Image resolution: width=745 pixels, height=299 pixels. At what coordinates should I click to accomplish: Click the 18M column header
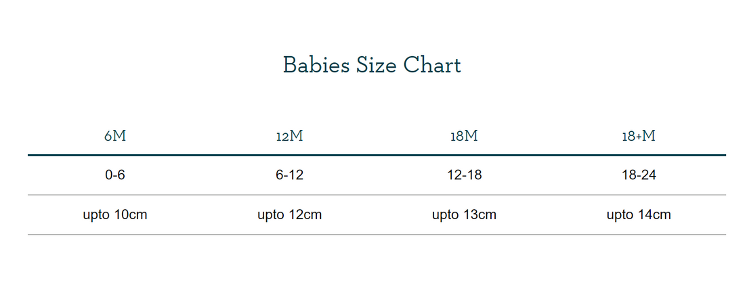[x=464, y=136]
